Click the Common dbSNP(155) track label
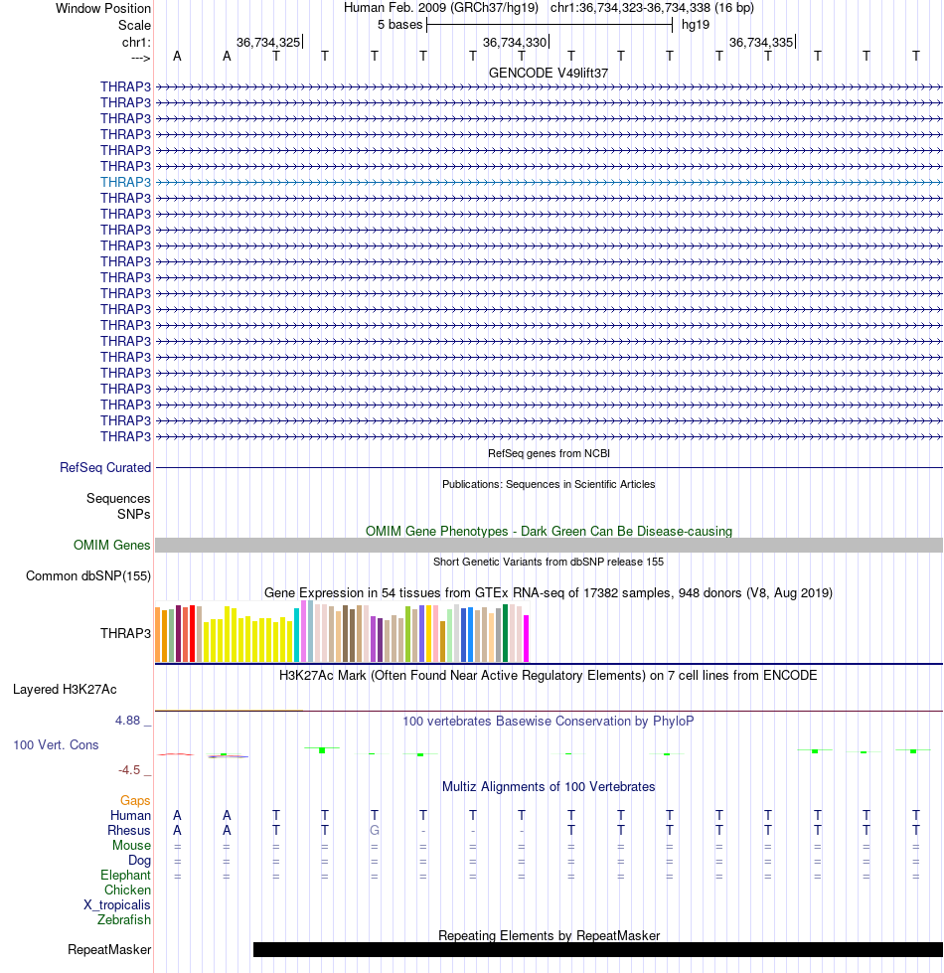944x973 pixels. pyautogui.click(x=88, y=575)
